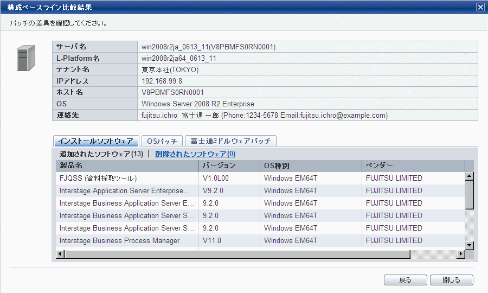Sort by バージョン column header

click(x=229, y=165)
